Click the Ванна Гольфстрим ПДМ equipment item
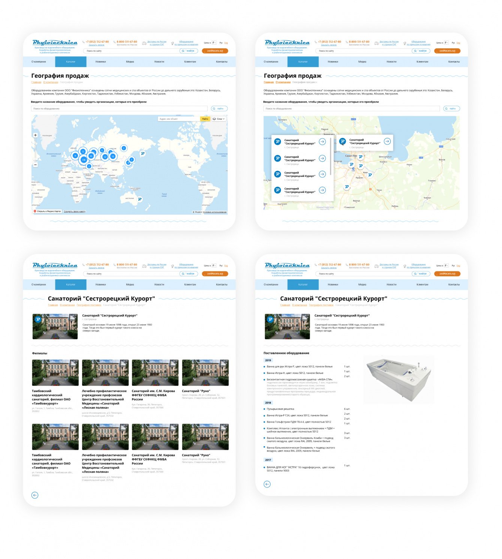Viewport: 502px width, 559px height. coord(299,422)
